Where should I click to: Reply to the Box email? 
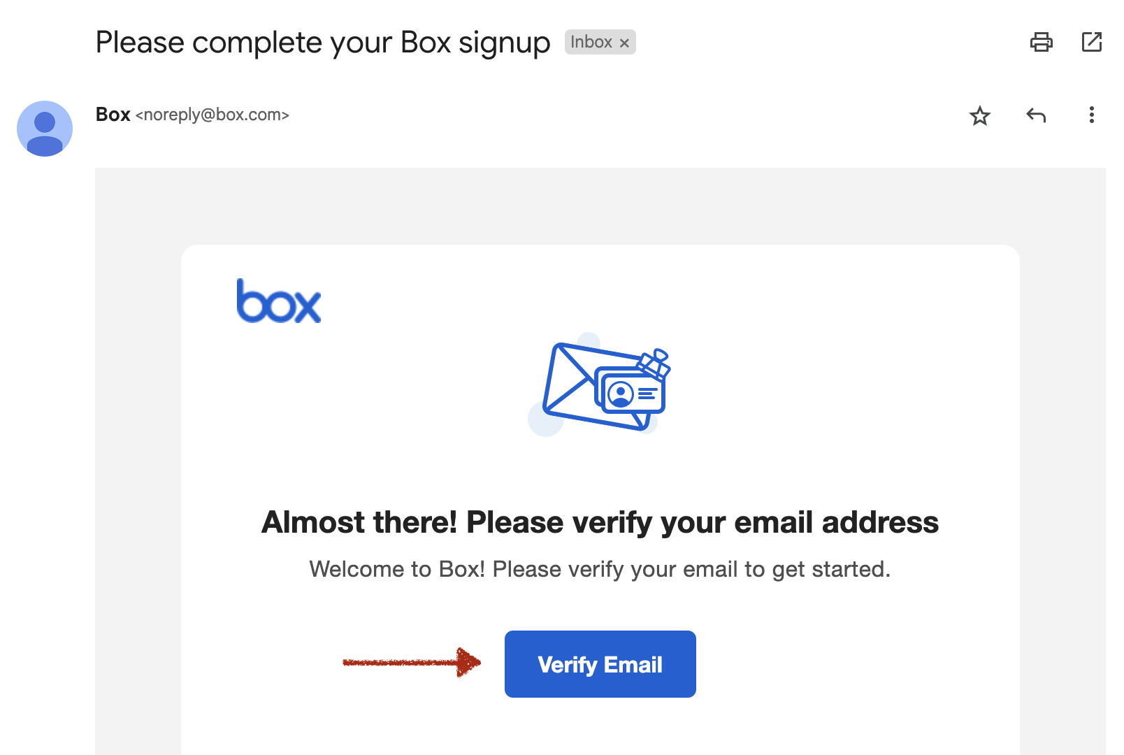tap(1036, 115)
